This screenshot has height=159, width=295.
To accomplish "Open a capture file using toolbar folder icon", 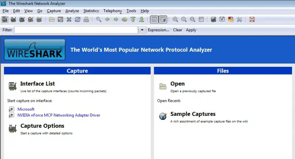I will tap(52, 19).
